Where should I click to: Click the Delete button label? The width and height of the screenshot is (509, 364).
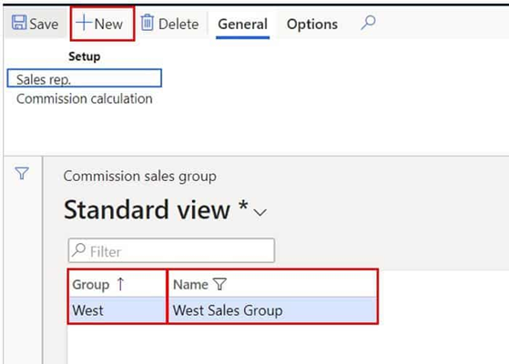pos(178,24)
